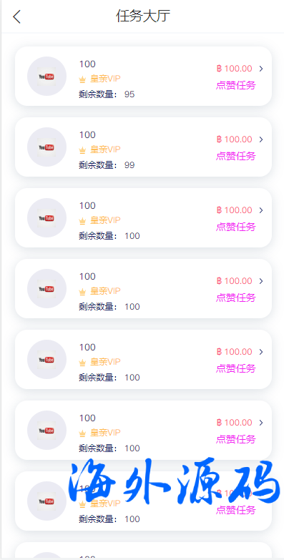Expand chevron on task with 99 remaining

(x=261, y=139)
